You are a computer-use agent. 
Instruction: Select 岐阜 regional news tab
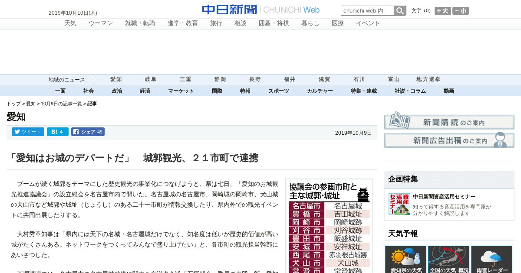coord(151,80)
